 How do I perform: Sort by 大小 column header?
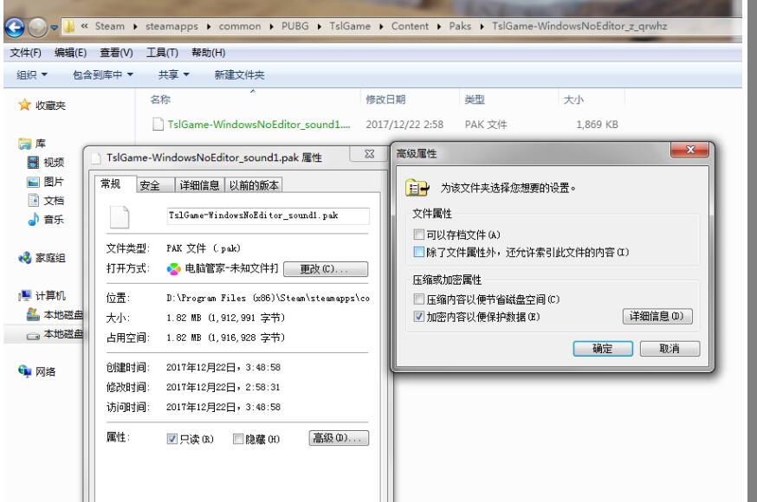point(573,100)
